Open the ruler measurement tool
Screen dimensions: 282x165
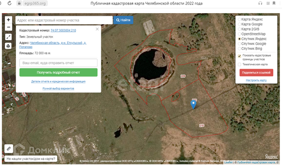point(9,148)
